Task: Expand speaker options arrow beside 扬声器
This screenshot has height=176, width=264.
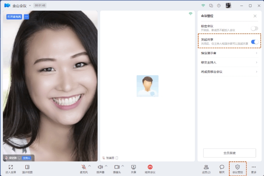Action: 106,166
